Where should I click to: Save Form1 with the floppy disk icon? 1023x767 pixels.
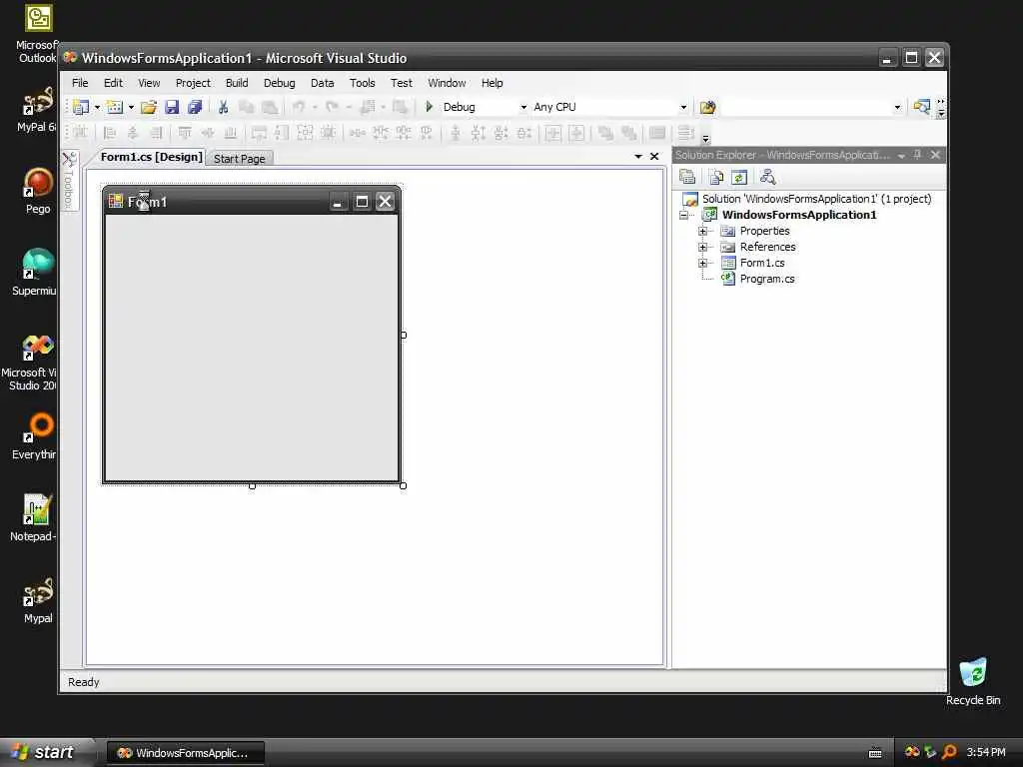(172, 107)
